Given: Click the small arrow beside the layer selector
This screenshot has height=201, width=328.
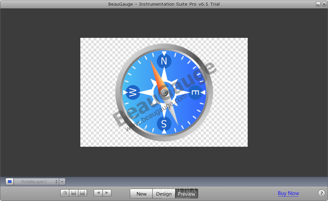Looking at the screenshot, I should 62,182.
